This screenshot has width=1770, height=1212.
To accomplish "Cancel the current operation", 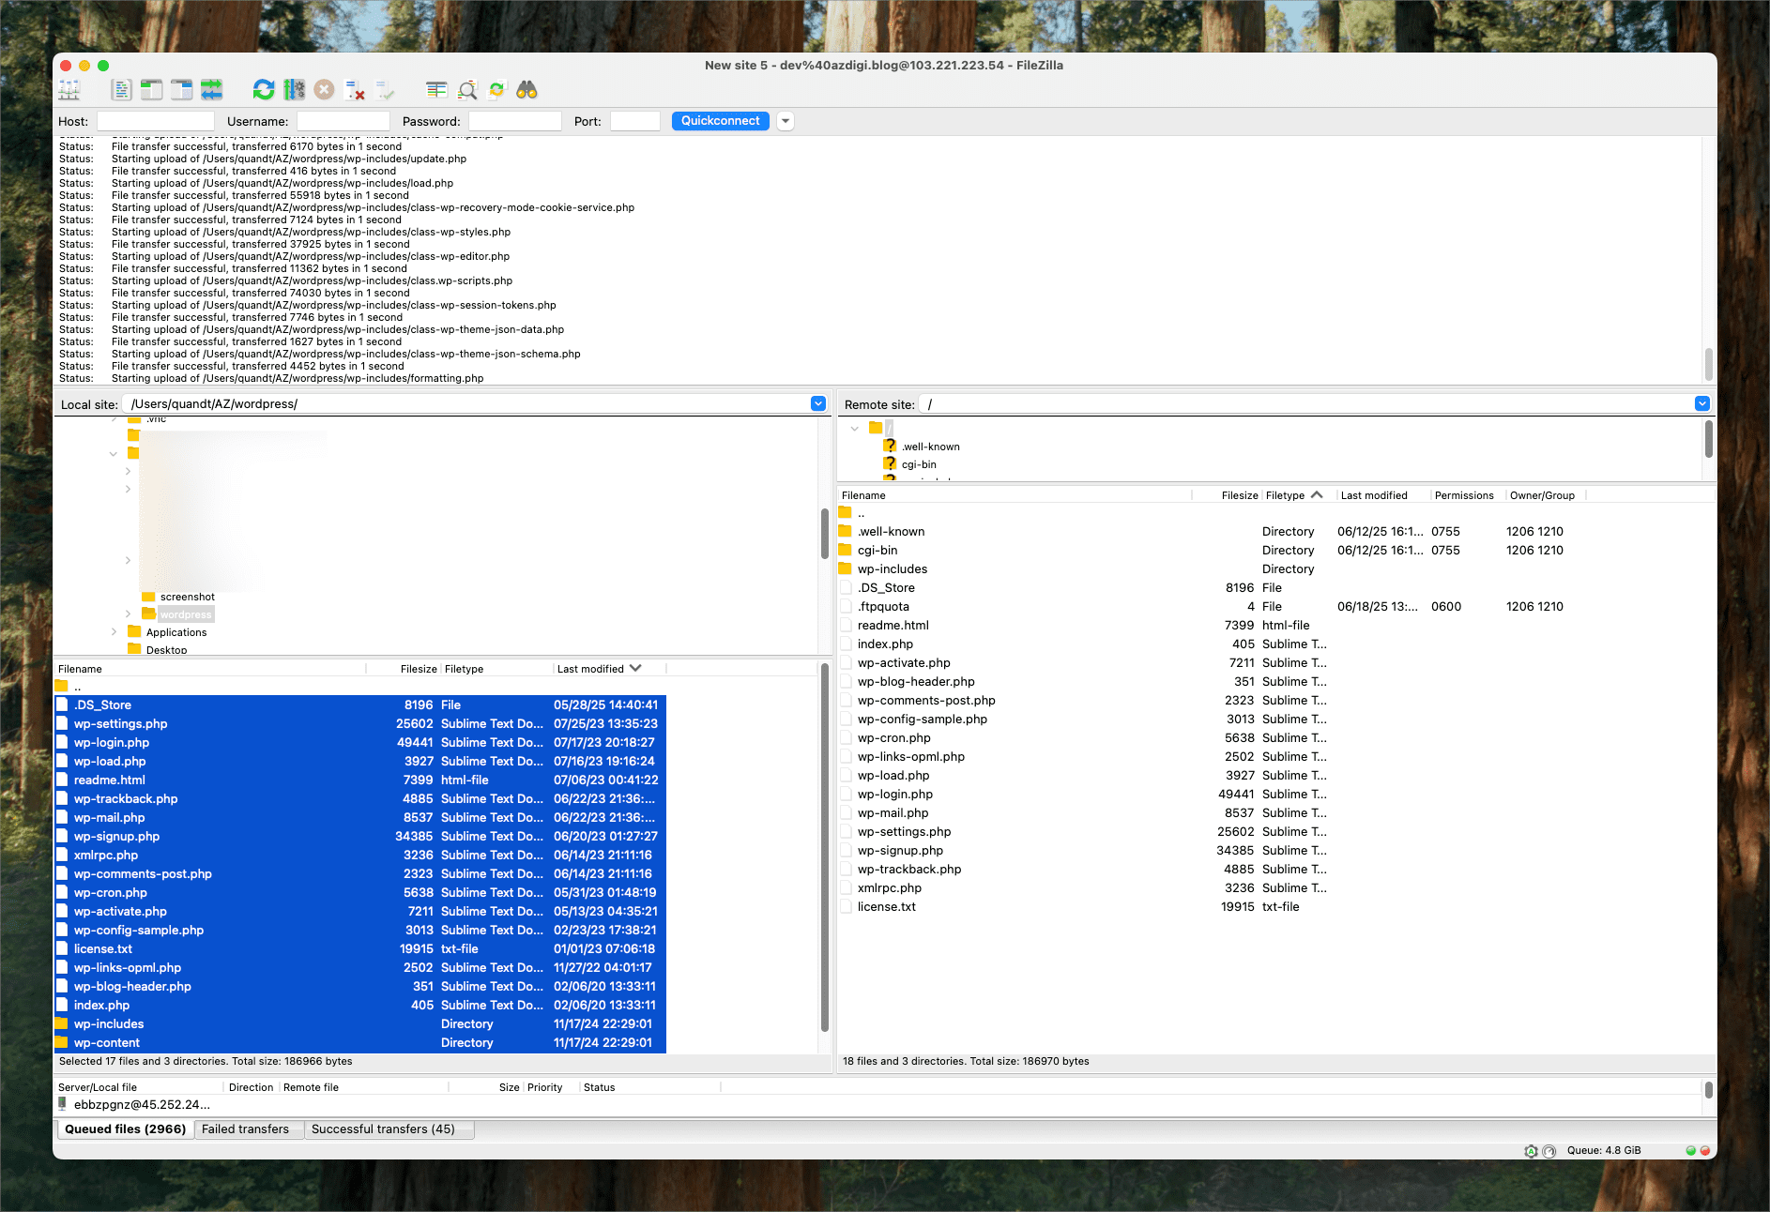I will coord(324,90).
